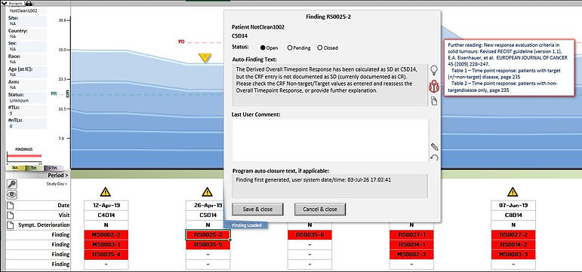Click the key icon in the left panel
This screenshot has height=272, width=582.
coord(11,184)
